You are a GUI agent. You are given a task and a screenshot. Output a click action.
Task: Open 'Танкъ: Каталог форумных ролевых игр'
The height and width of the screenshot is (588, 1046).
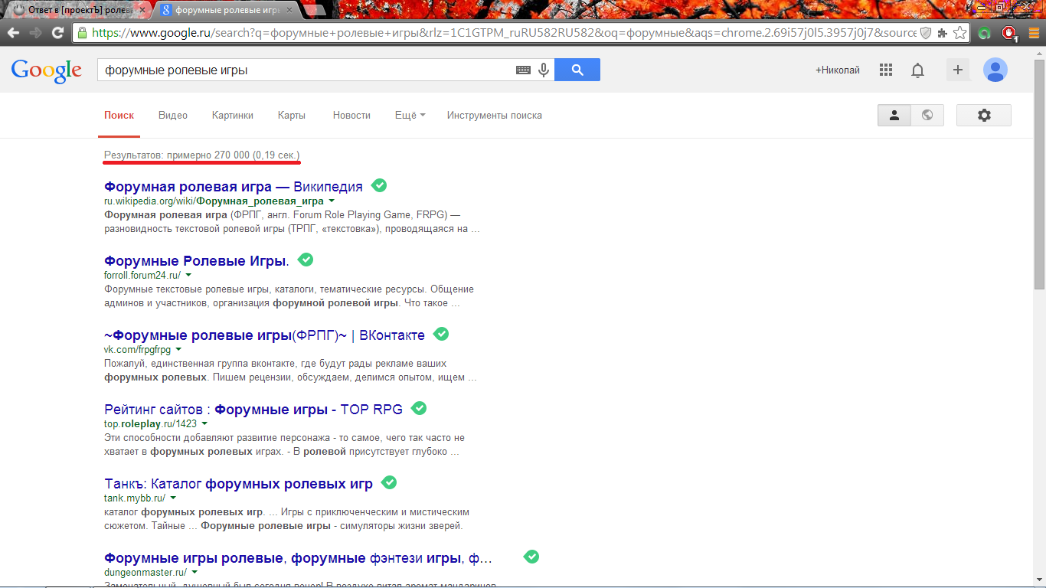pos(239,483)
